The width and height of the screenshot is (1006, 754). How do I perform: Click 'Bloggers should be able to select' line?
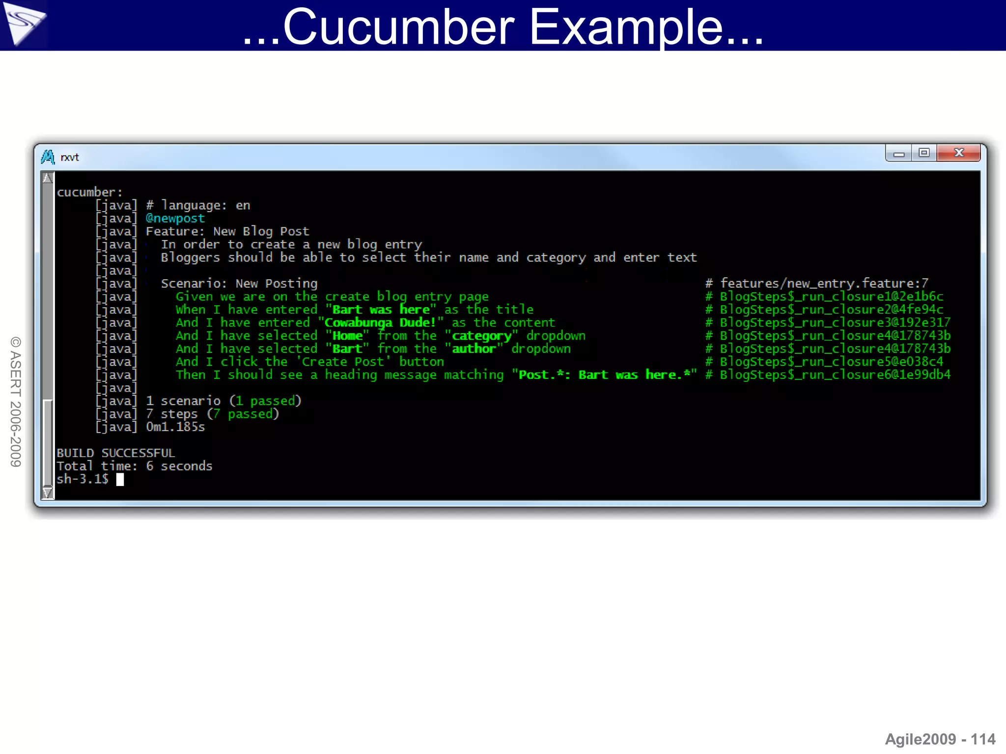pos(428,258)
